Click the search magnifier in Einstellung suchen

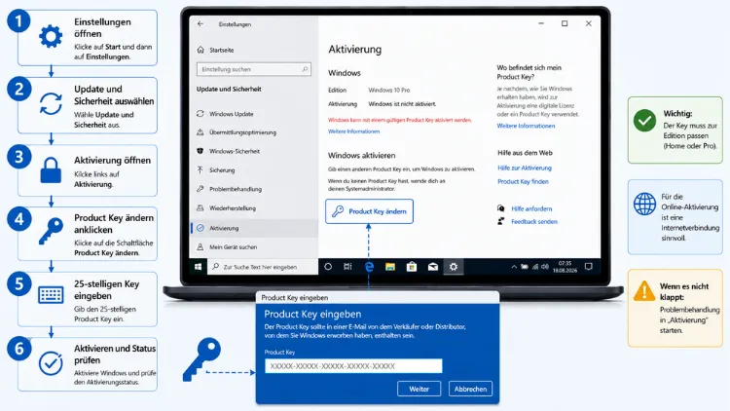(x=305, y=69)
